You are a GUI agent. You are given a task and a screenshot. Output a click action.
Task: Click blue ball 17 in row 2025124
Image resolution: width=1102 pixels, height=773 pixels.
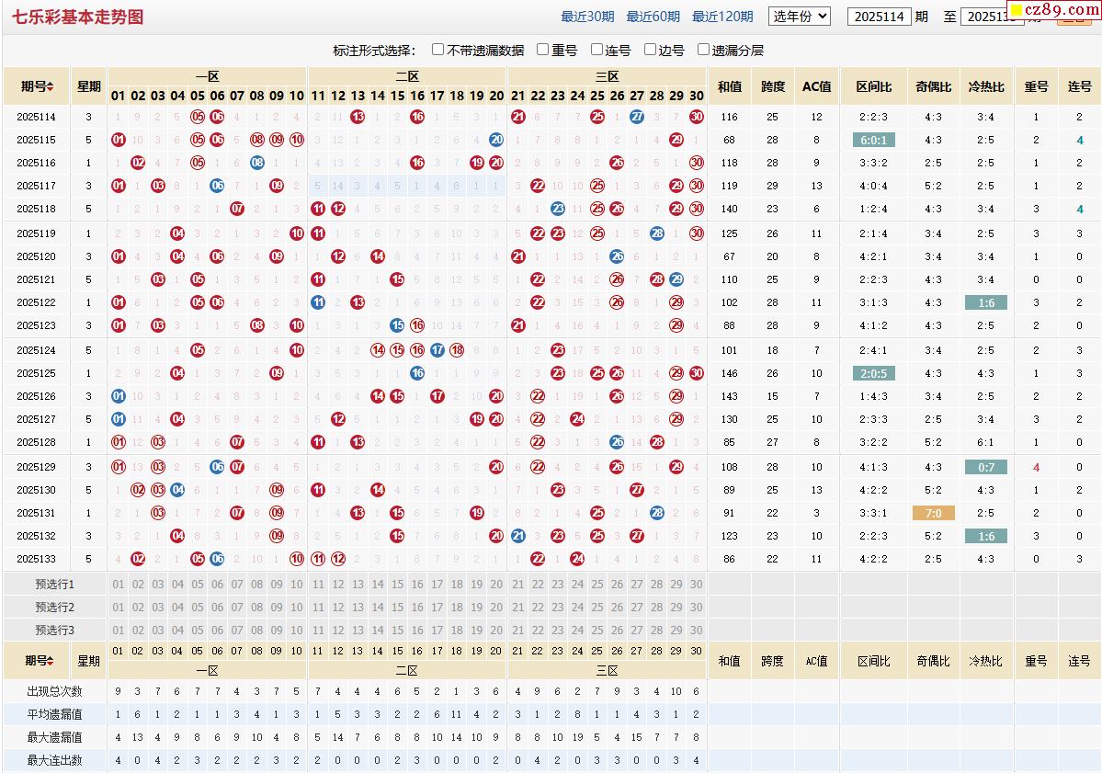pos(437,350)
